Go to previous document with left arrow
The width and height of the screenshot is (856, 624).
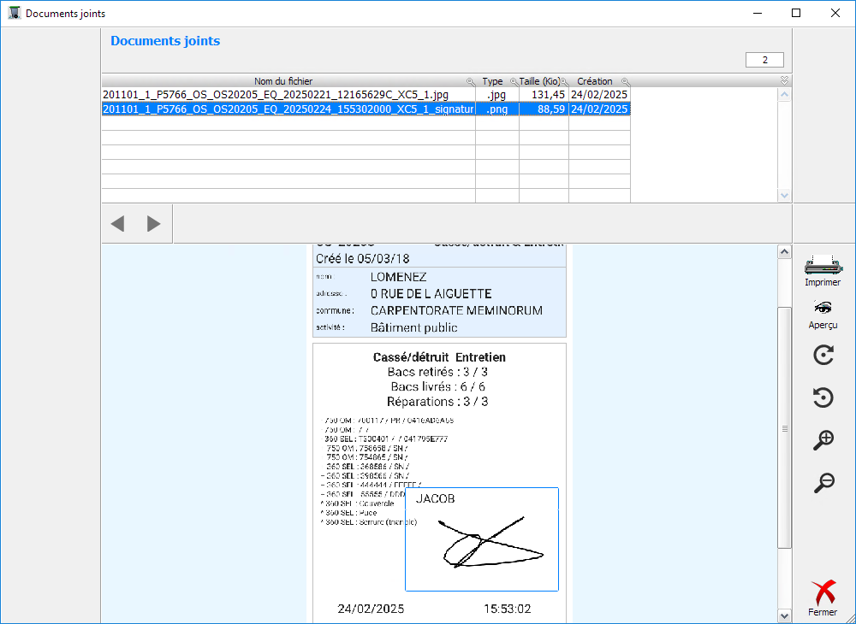(118, 224)
